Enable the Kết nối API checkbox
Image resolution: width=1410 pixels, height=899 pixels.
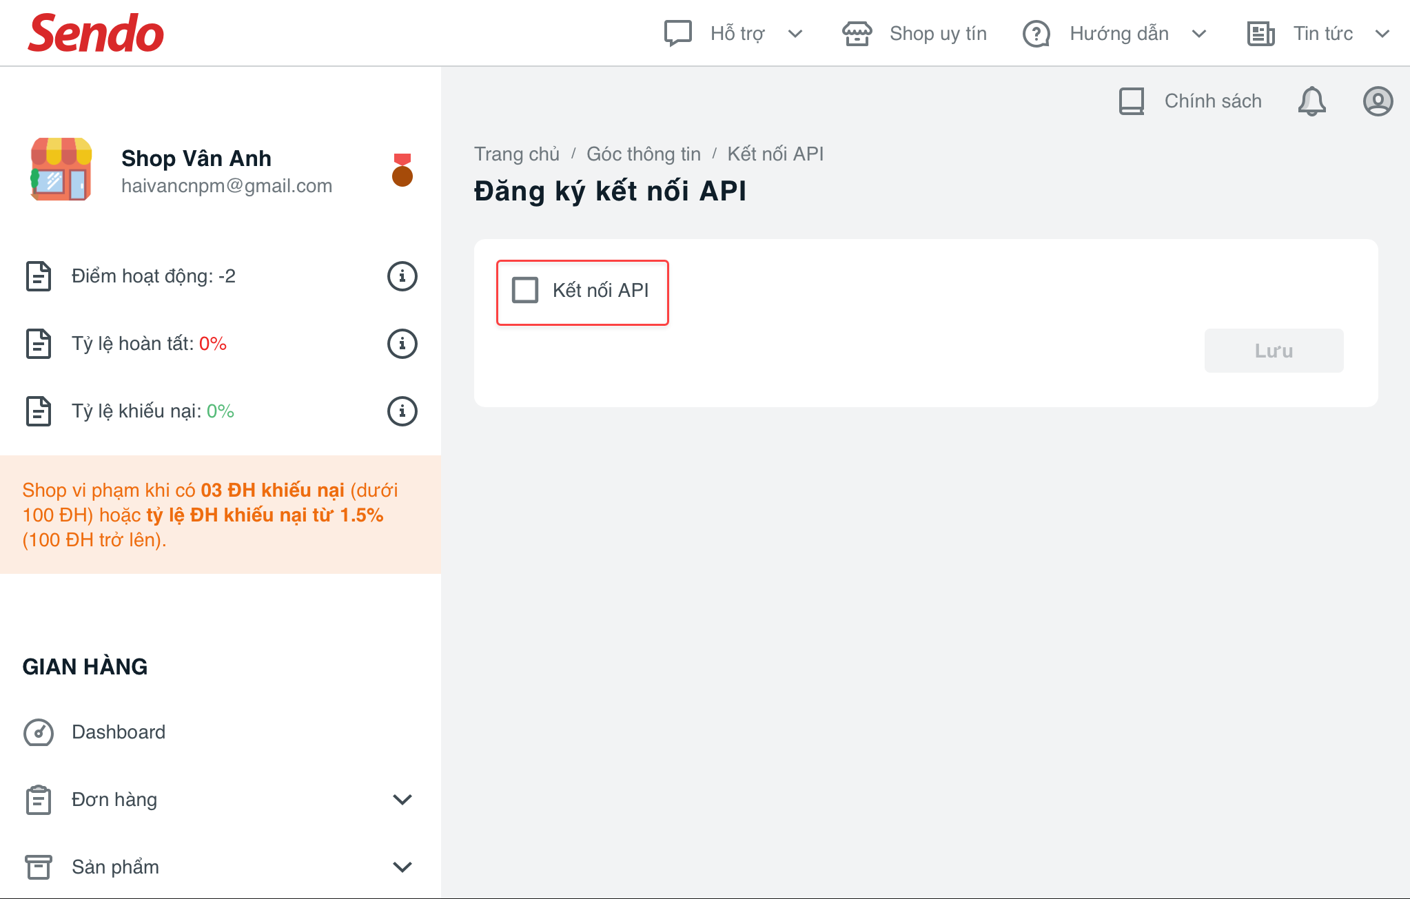[525, 290]
